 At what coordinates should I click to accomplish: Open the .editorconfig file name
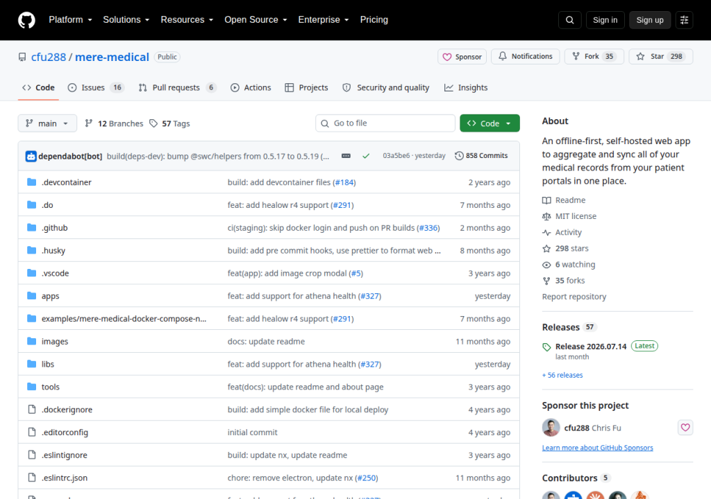pos(65,432)
